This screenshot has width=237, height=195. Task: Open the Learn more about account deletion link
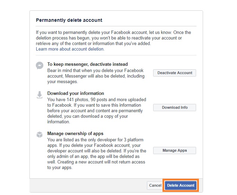70,49
